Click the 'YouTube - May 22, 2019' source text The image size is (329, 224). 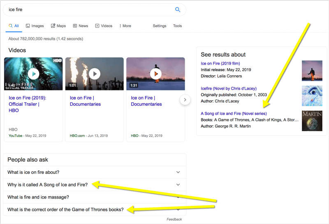coord(27,136)
